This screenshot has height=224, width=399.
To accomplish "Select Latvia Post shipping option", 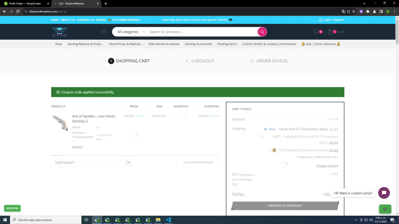I will click(265, 129).
